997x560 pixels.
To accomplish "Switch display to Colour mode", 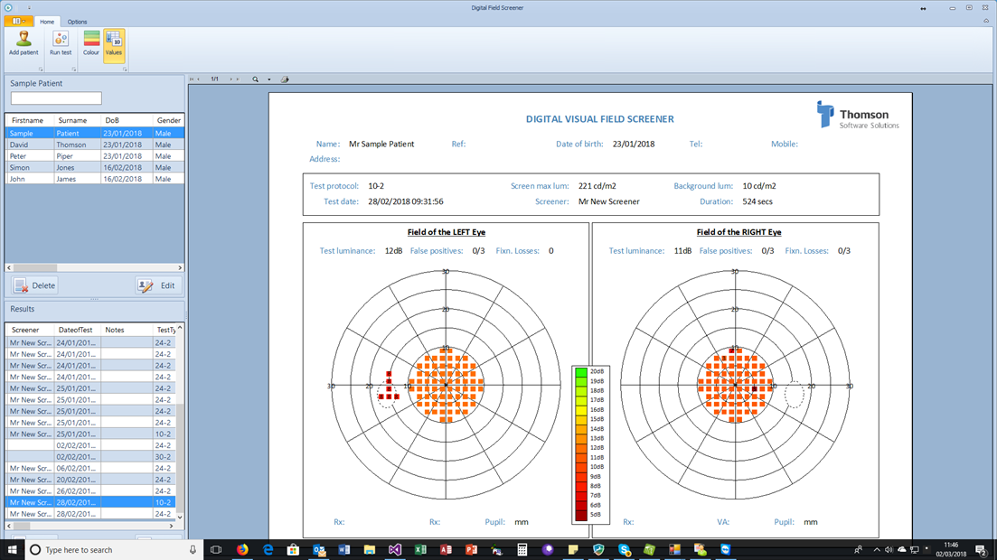I will [91, 39].
